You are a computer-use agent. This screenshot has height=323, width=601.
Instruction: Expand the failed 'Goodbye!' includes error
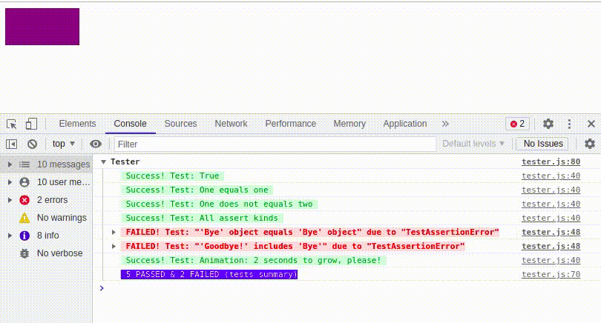click(114, 246)
